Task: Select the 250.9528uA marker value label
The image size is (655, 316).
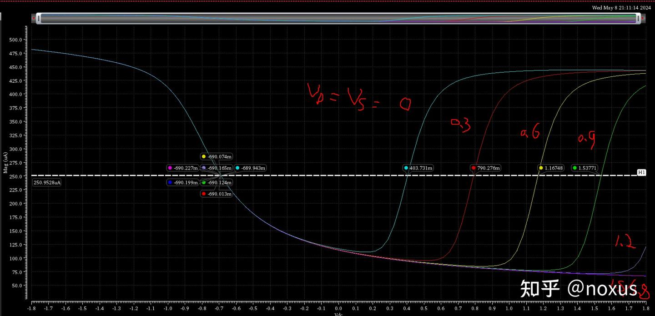Action: click(47, 182)
